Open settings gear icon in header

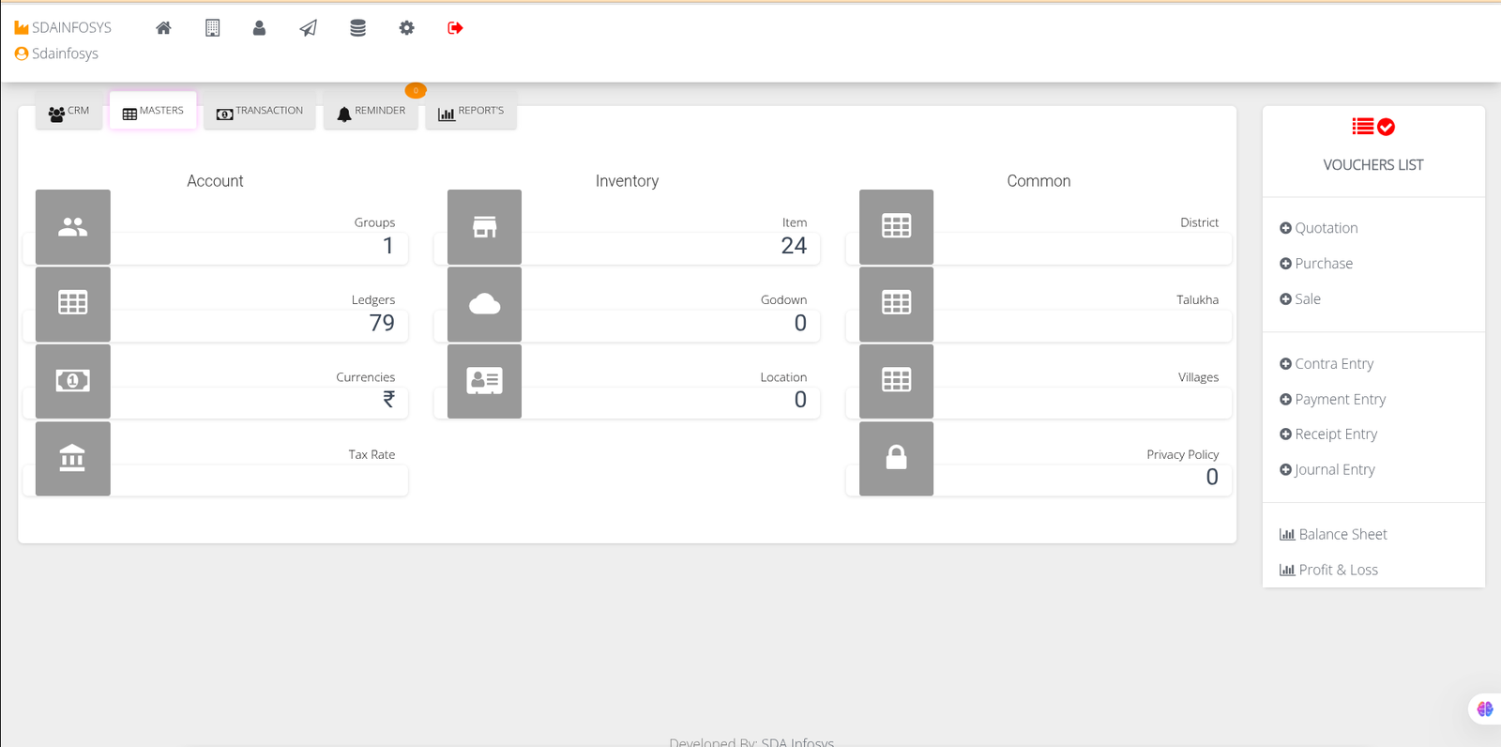click(x=406, y=28)
